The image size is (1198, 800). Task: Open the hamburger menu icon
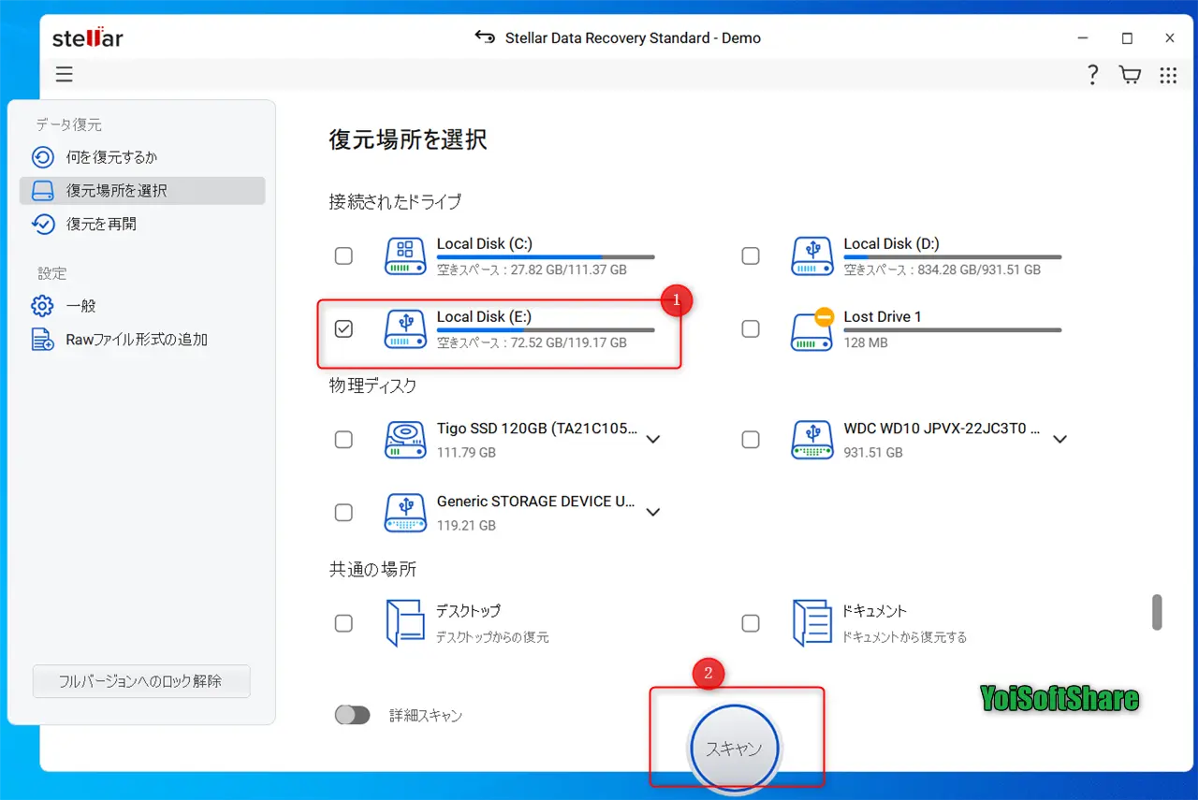(64, 75)
